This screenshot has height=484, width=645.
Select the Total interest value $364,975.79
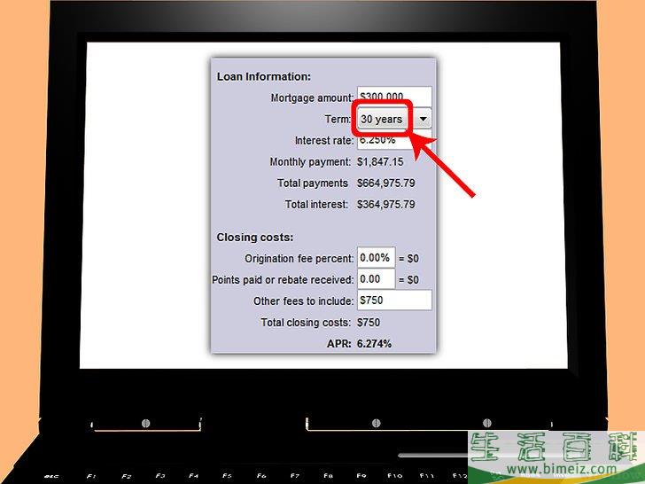(x=386, y=205)
